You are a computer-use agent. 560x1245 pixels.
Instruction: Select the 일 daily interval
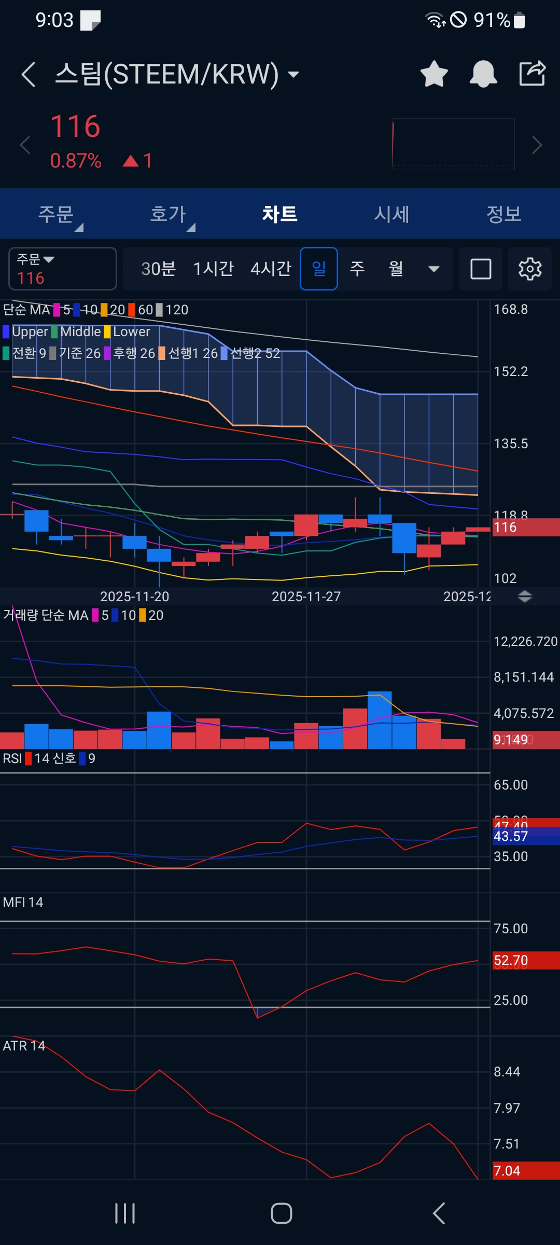point(319,269)
